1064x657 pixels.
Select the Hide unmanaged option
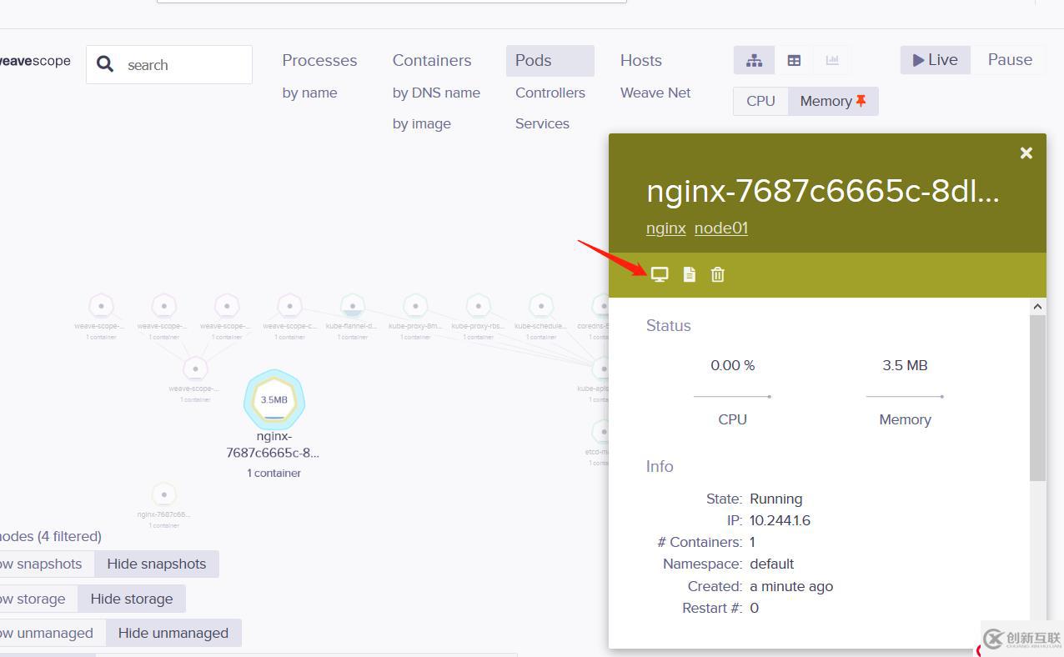click(173, 633)
